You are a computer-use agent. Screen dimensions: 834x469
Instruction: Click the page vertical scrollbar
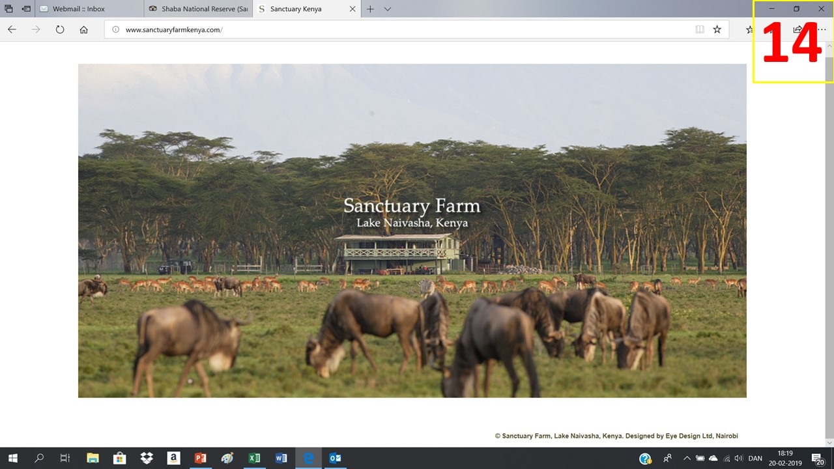pos(829,244)
